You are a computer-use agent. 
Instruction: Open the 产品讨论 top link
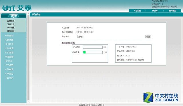tap(137, 11)
